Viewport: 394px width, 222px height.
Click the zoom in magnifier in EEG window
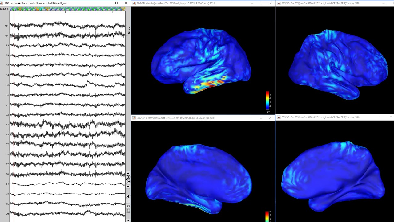pyautogui.click(x=128, y=177)
